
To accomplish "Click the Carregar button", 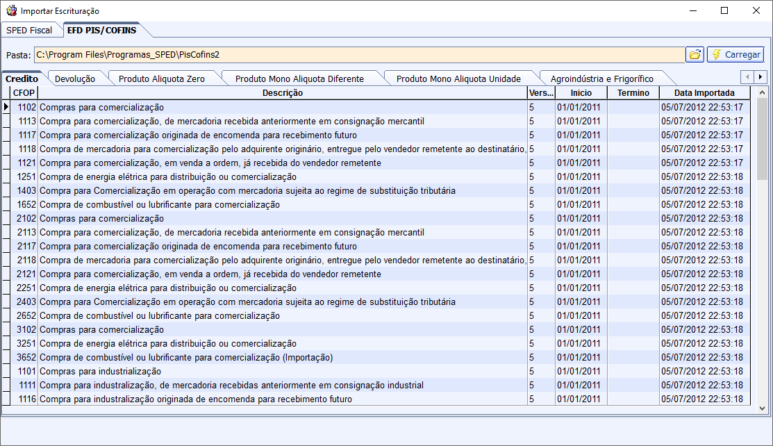I will coord(736,54).
